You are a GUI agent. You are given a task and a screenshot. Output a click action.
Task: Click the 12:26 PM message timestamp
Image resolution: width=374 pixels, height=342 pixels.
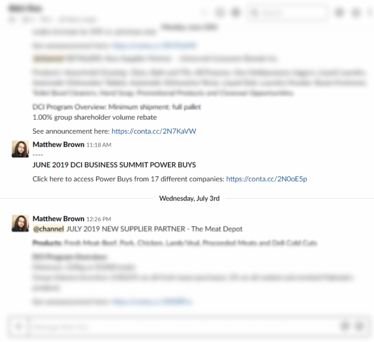(99, 219)
